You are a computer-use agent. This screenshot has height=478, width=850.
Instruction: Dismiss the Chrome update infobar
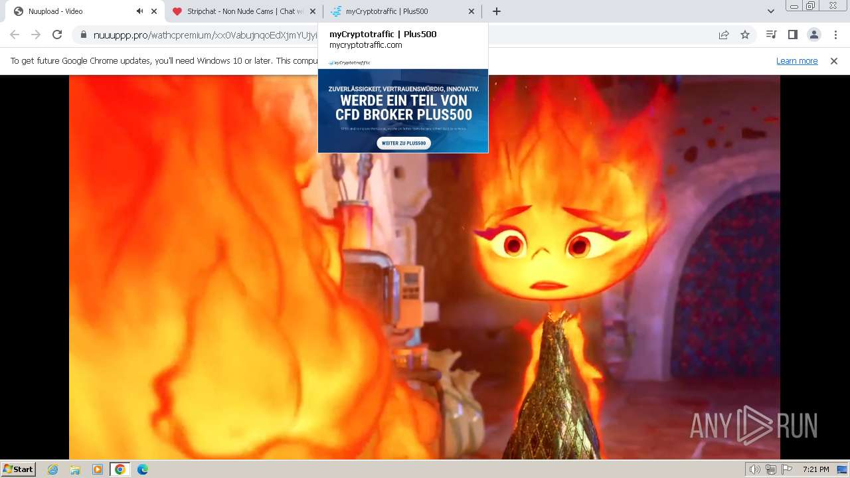pos(834,61)
